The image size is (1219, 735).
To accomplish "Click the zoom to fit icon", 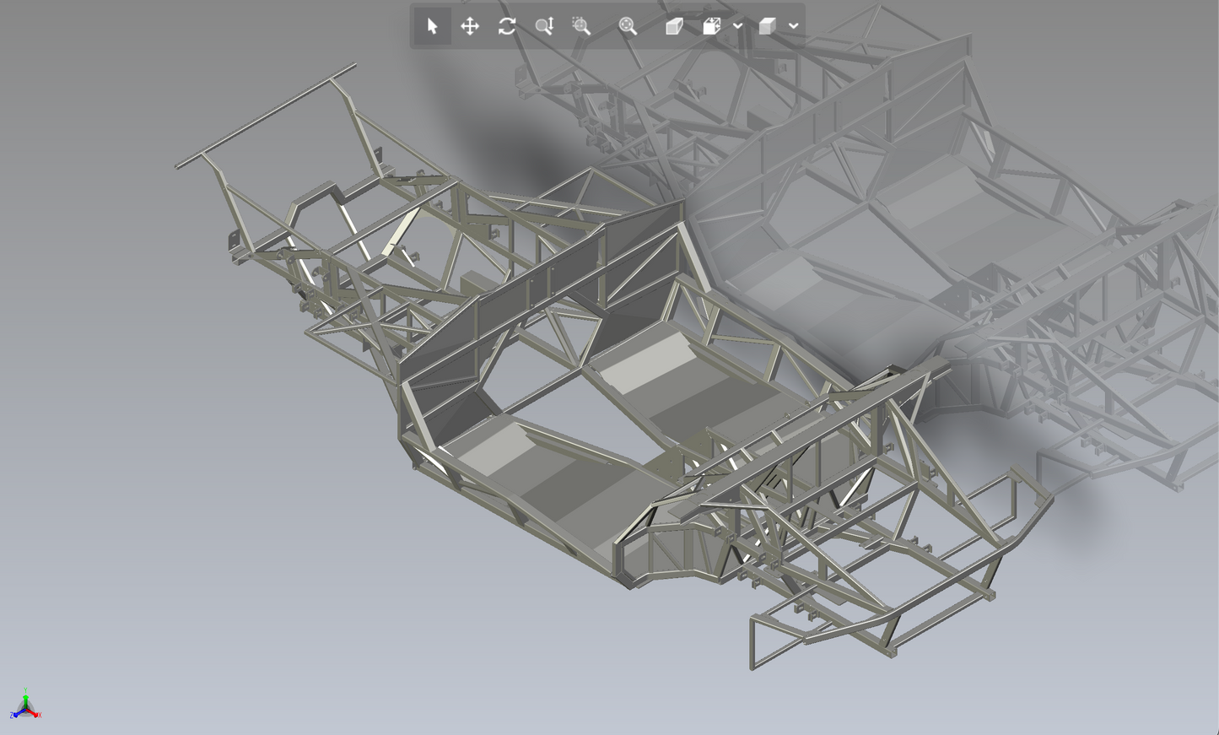I will click(628, 26).
